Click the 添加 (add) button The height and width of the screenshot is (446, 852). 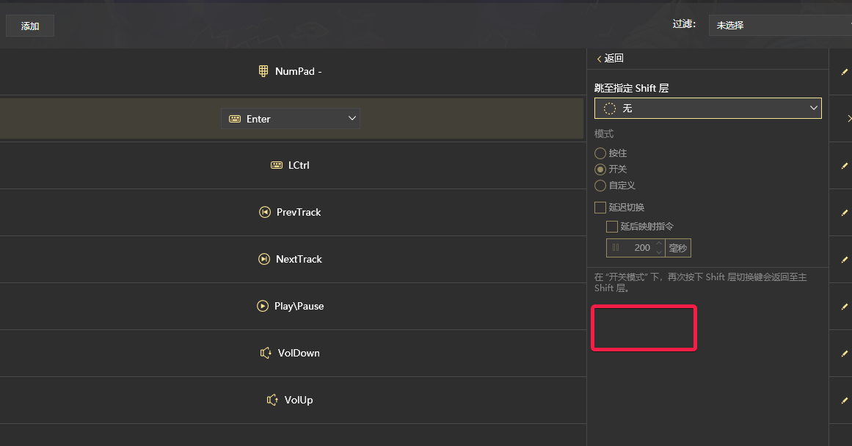30,26
